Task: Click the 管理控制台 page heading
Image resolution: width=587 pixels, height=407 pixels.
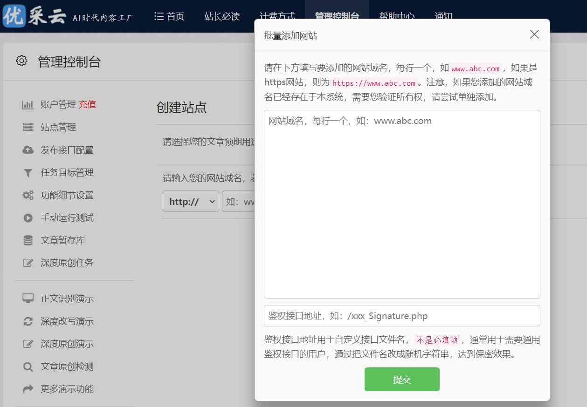Action: [x=69, y=61]
